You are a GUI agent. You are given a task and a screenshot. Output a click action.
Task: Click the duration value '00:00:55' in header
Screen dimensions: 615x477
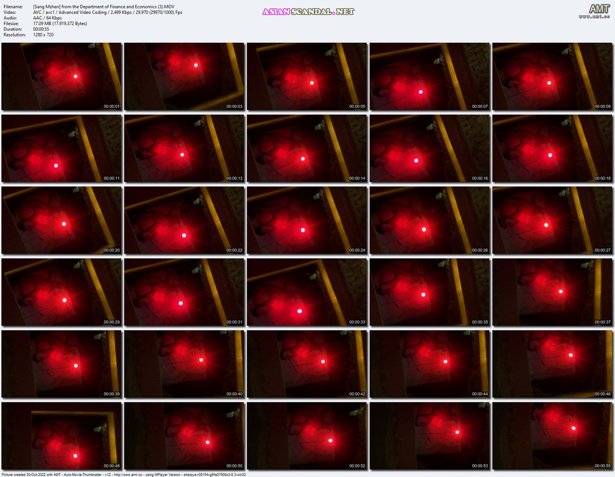41,29
